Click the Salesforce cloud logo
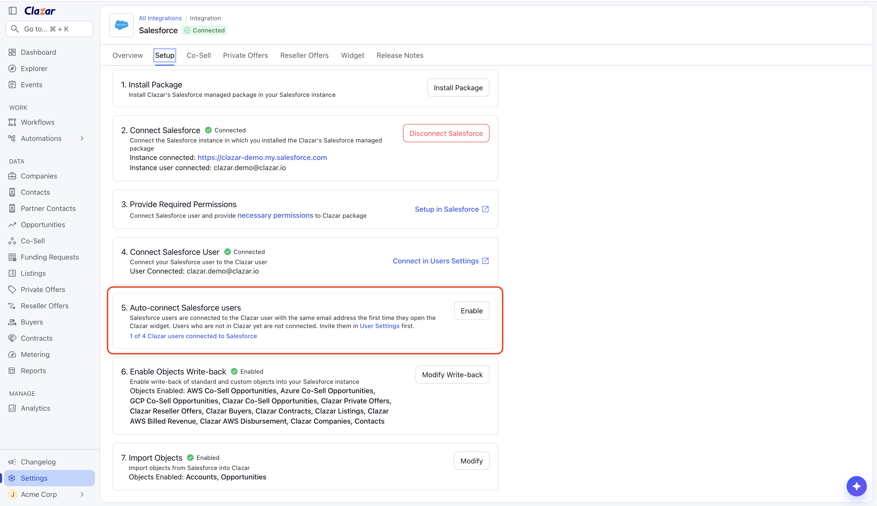877x506 pixels. tap(121, 25)
